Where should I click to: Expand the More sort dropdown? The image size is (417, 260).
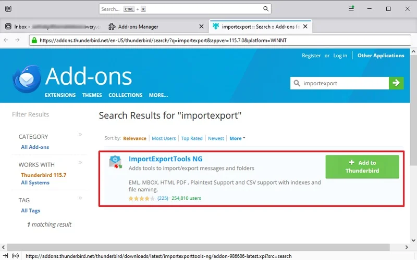click(x=237, y=138)
